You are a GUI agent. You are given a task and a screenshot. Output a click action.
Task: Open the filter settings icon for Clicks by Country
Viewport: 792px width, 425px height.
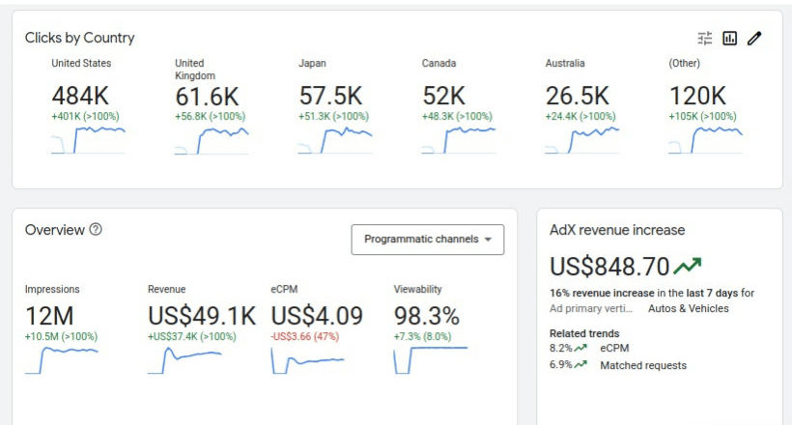705,39
